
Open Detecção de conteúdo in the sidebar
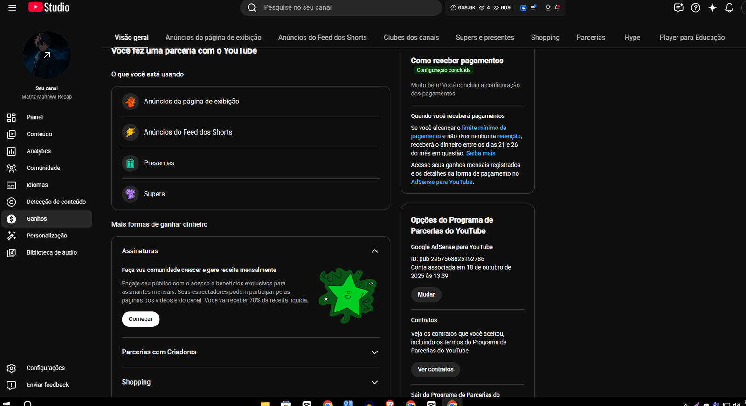pos(47,202)
